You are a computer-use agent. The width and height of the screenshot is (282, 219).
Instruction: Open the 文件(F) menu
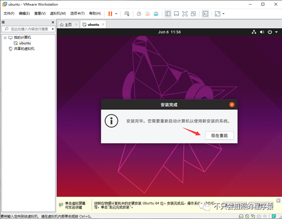pyautogui.click(x=9, y=13)
